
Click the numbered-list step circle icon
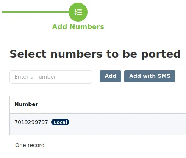pos(78,12)
